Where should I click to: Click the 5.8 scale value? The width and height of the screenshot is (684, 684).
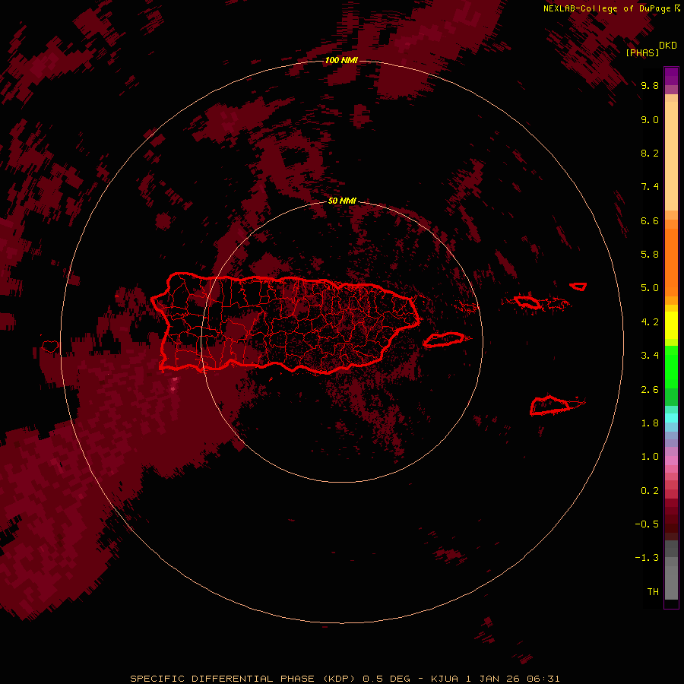point(650,254)
